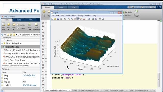
Task: Sort Current Folder by Name column header
Action: pyautogui.click(x=9, y=40)
